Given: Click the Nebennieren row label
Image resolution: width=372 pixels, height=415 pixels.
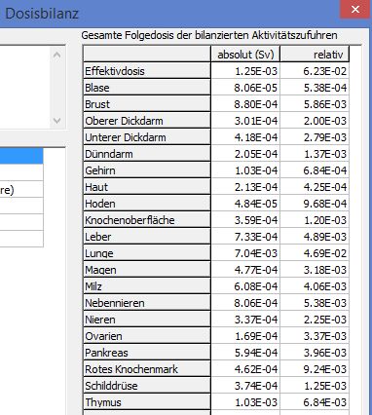Looking at the screenshot, I should 147,303.
